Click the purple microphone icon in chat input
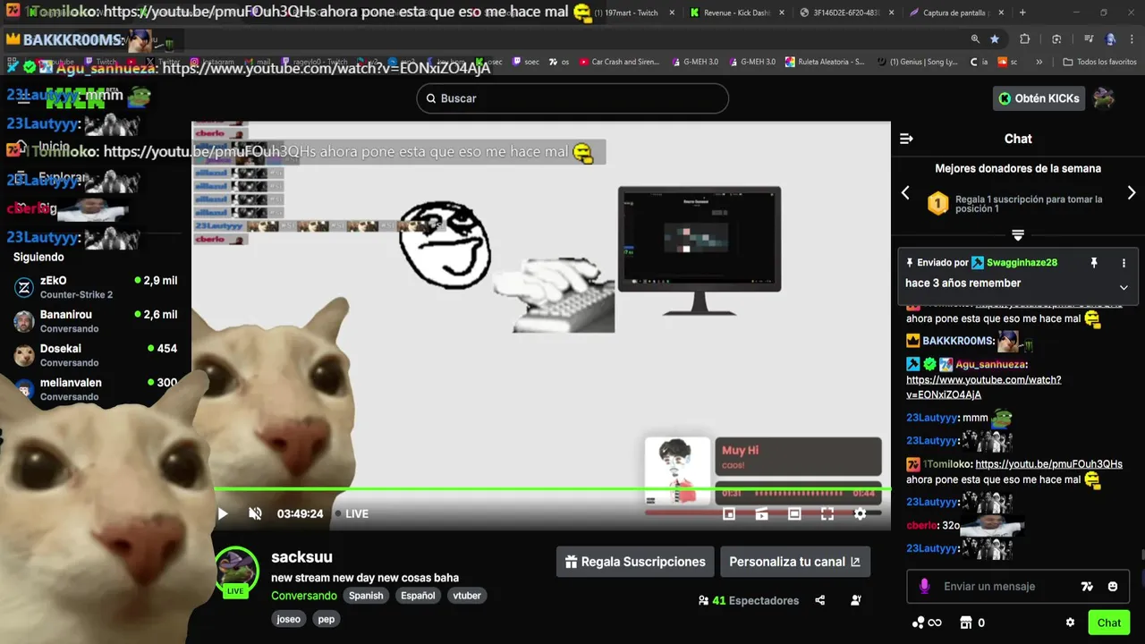1145x644 pixels. [x=925, y=587]
